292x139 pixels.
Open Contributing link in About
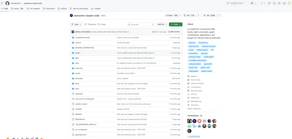(x=194, y=87)
